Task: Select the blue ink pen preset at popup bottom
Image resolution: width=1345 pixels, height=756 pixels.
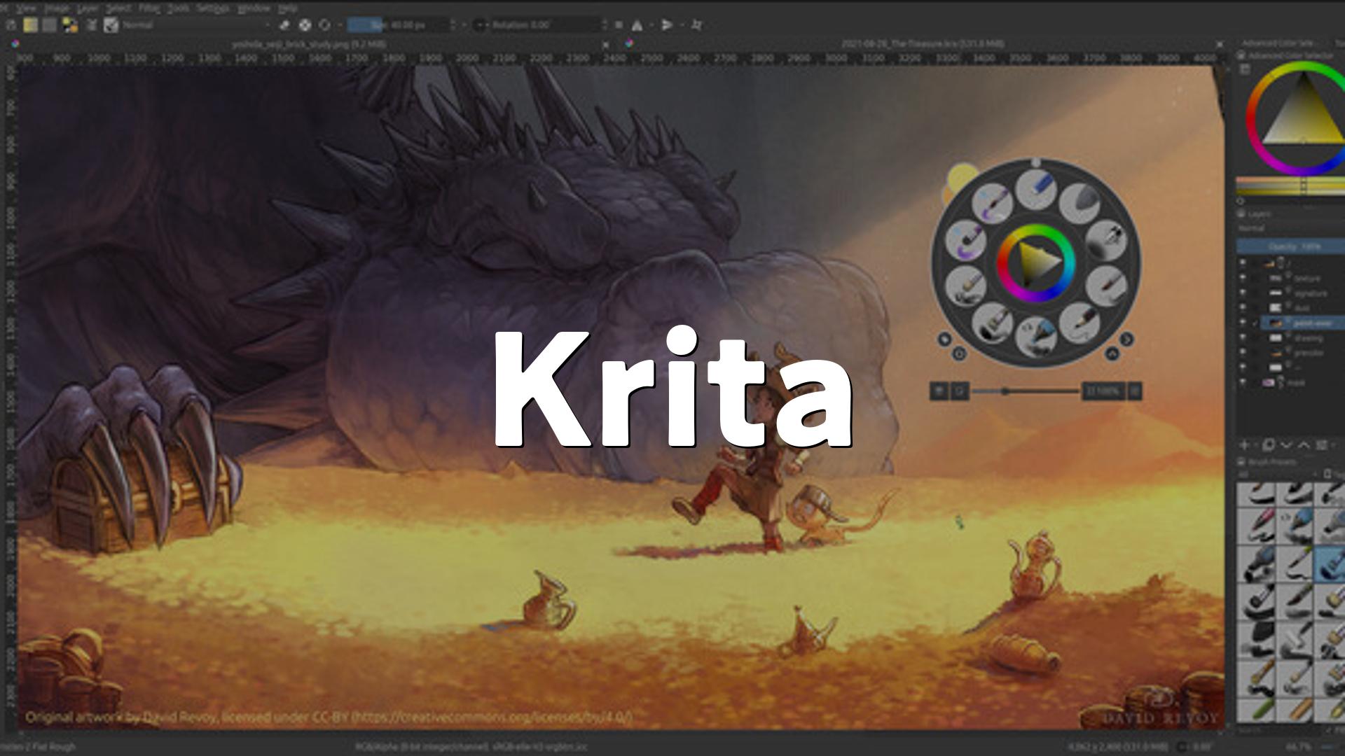Action: (x=1037, y=336)
